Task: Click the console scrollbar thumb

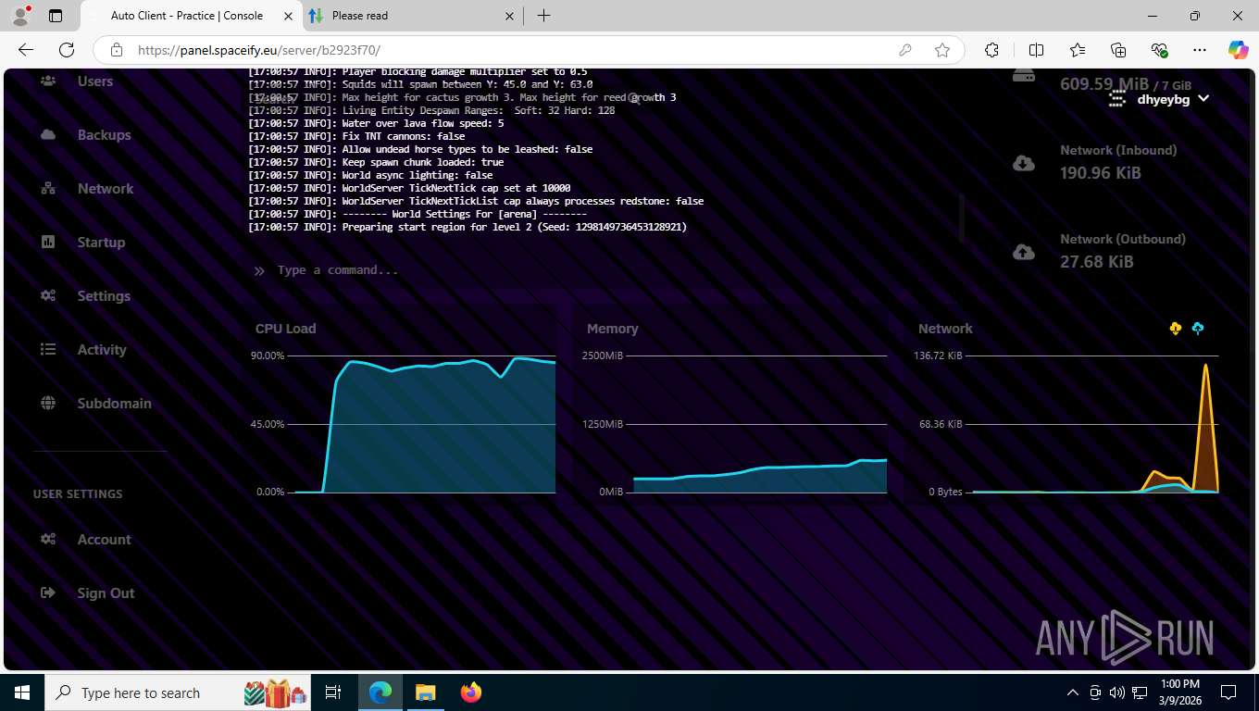Action: tap(962, 218)
